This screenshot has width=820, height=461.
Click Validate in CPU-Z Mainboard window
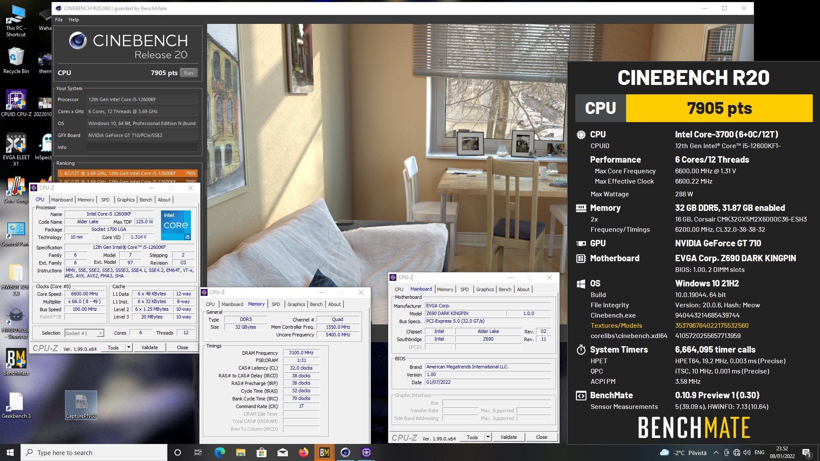click(x=509, y=437)
